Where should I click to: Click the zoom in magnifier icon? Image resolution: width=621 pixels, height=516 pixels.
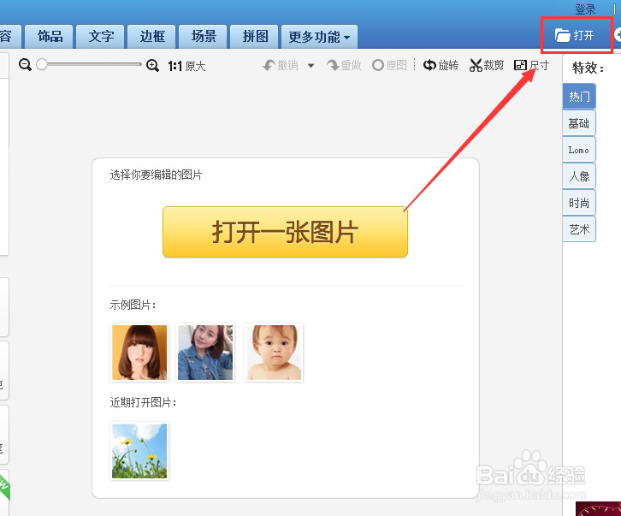click(152, 65)
